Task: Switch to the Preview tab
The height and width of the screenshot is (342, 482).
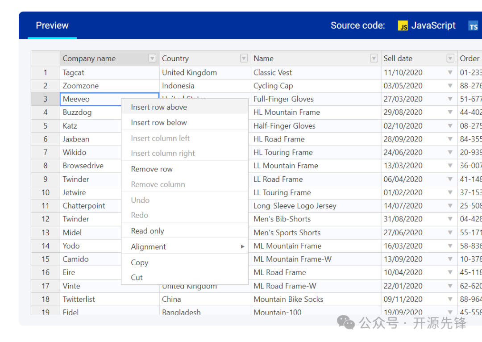Action: (52, 25)
